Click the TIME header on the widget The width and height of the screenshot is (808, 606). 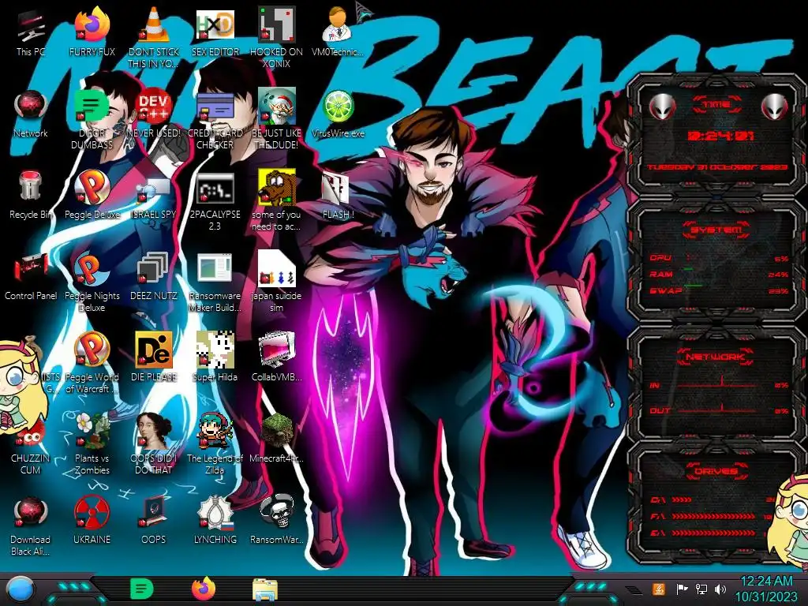click(716, 104)
